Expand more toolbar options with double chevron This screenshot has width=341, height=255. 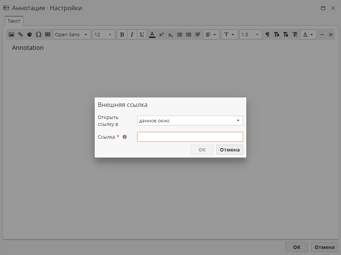[x=331, y=34]
